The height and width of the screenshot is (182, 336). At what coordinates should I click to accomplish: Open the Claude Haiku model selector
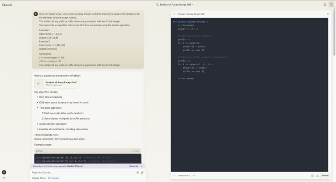click(x=39, y=178)
